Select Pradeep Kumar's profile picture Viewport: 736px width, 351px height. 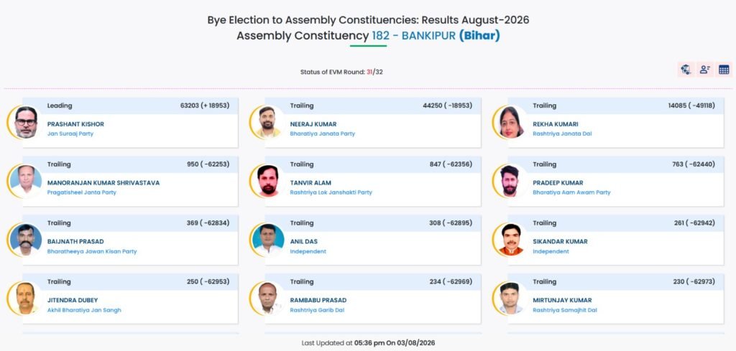click(x=511, y=181)
